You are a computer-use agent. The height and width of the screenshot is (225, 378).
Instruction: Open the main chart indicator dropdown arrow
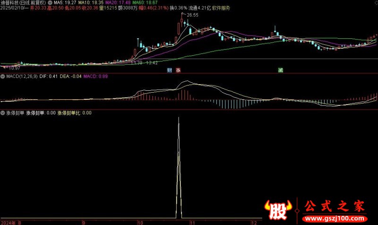coord(50,3)
